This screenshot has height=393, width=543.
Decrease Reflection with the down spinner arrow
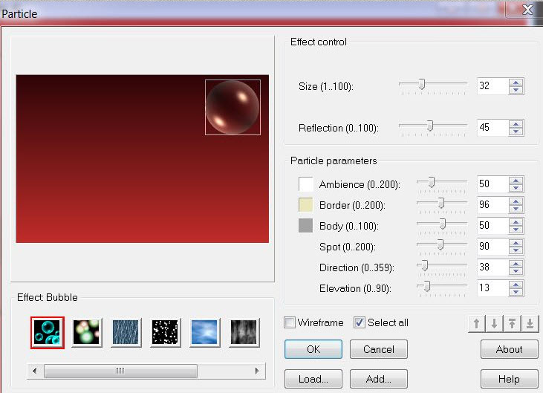point(516,131)
